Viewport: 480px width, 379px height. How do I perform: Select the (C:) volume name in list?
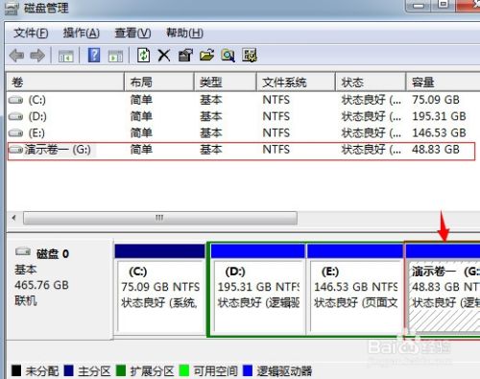[37, 100]
